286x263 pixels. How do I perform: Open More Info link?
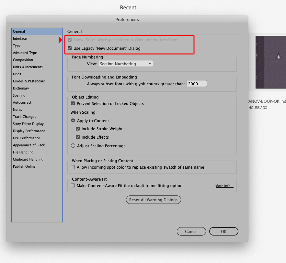click(x=224, y=186)
